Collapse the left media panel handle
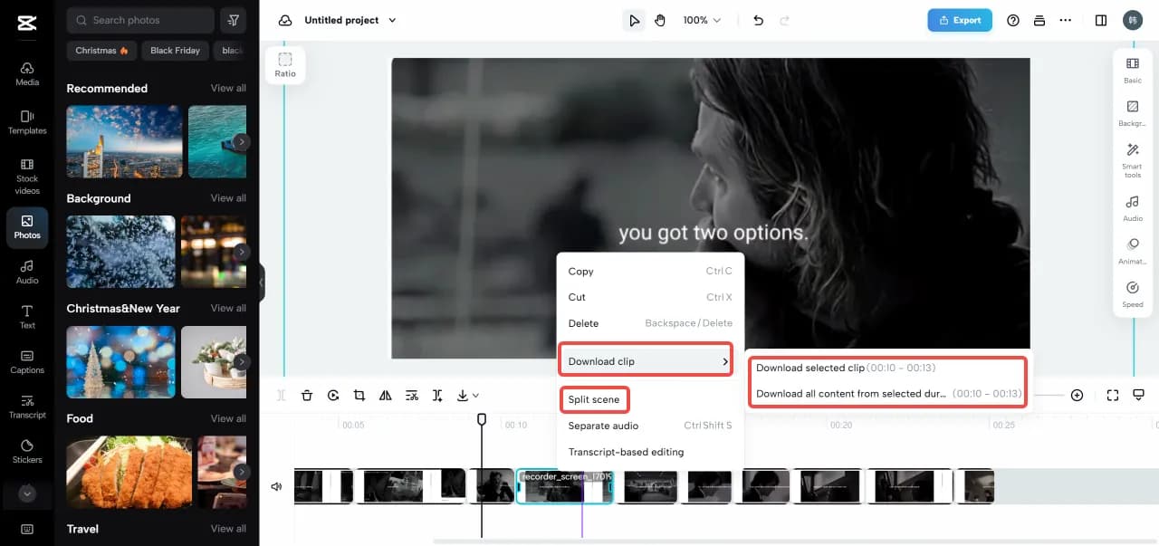This screenshot has height=546, width=1159. click(261, 283)
